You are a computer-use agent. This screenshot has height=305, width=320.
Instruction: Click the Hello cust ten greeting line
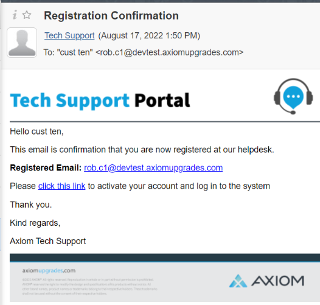[37, 131]
